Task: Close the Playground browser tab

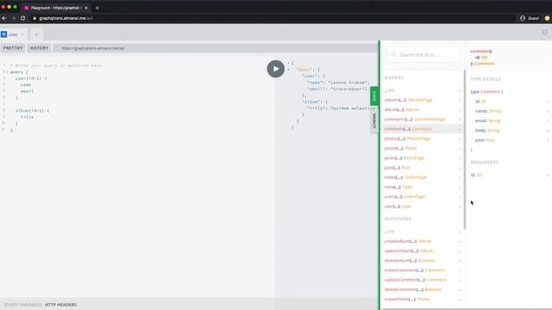Action: [x=86, y=8]
